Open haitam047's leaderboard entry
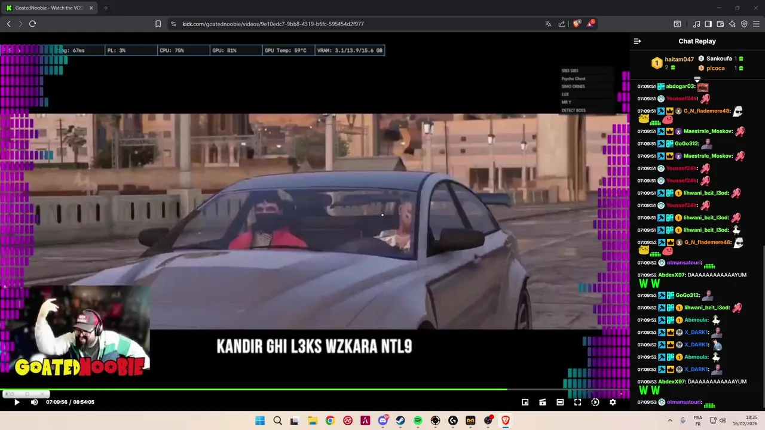This screenshot has height=430, width=765. [x=672, y=63]
